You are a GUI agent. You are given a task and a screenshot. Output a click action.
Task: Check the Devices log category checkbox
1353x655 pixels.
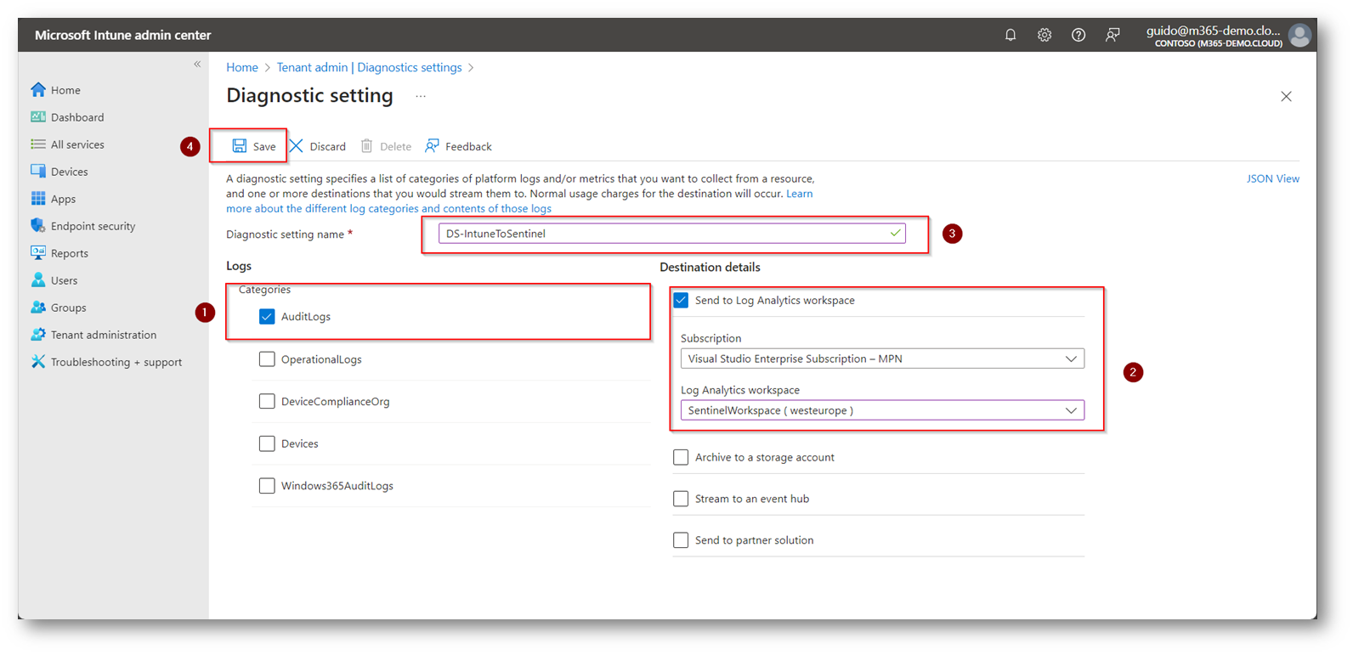(x=267, y=443)
